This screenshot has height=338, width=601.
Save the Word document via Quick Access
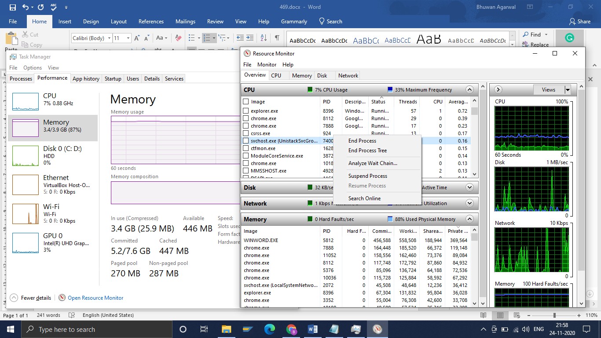[13, 7]
